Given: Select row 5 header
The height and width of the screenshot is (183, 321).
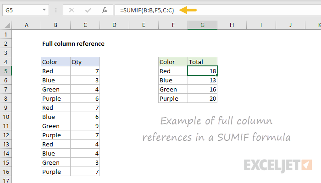Looking at the screenshot, I should (6, 71).
